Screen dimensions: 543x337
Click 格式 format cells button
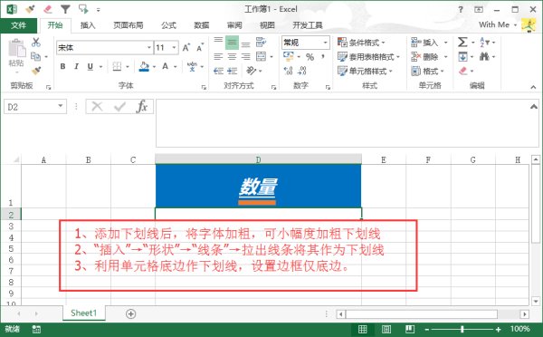(428, 71)
